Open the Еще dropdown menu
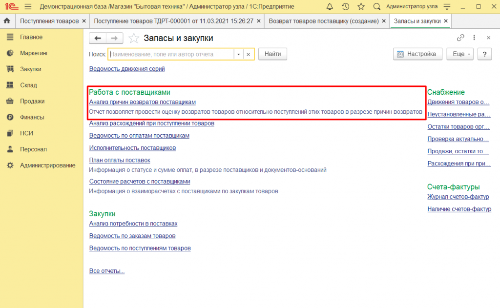The width and height of the screenshot is (500, 308). (460, 54)
